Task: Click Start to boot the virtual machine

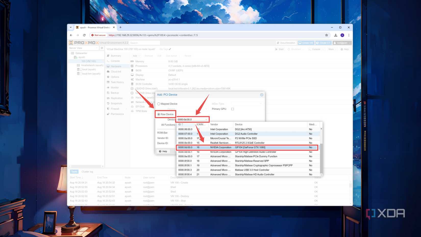Action: (279, 49)
